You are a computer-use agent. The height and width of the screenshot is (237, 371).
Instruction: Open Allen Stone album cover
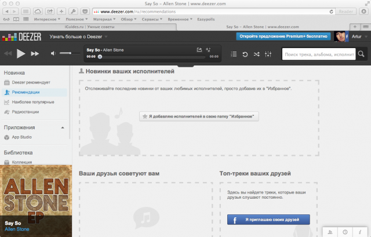(36, 201)
